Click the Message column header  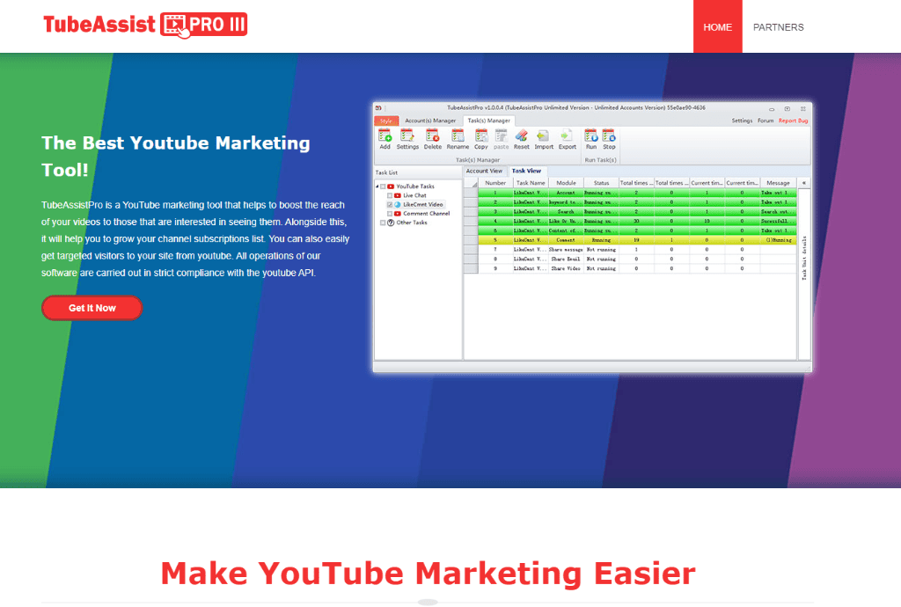(778, 183)
